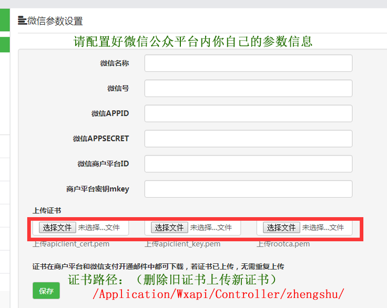
Task: Focus the 商户平台密钥mkey input
Action: (248, 189)
